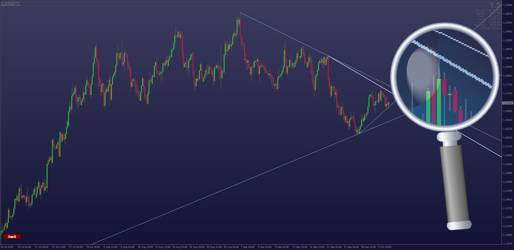
Task: Click the 1.19205 price scale label
Action: [x=508, y=40]
